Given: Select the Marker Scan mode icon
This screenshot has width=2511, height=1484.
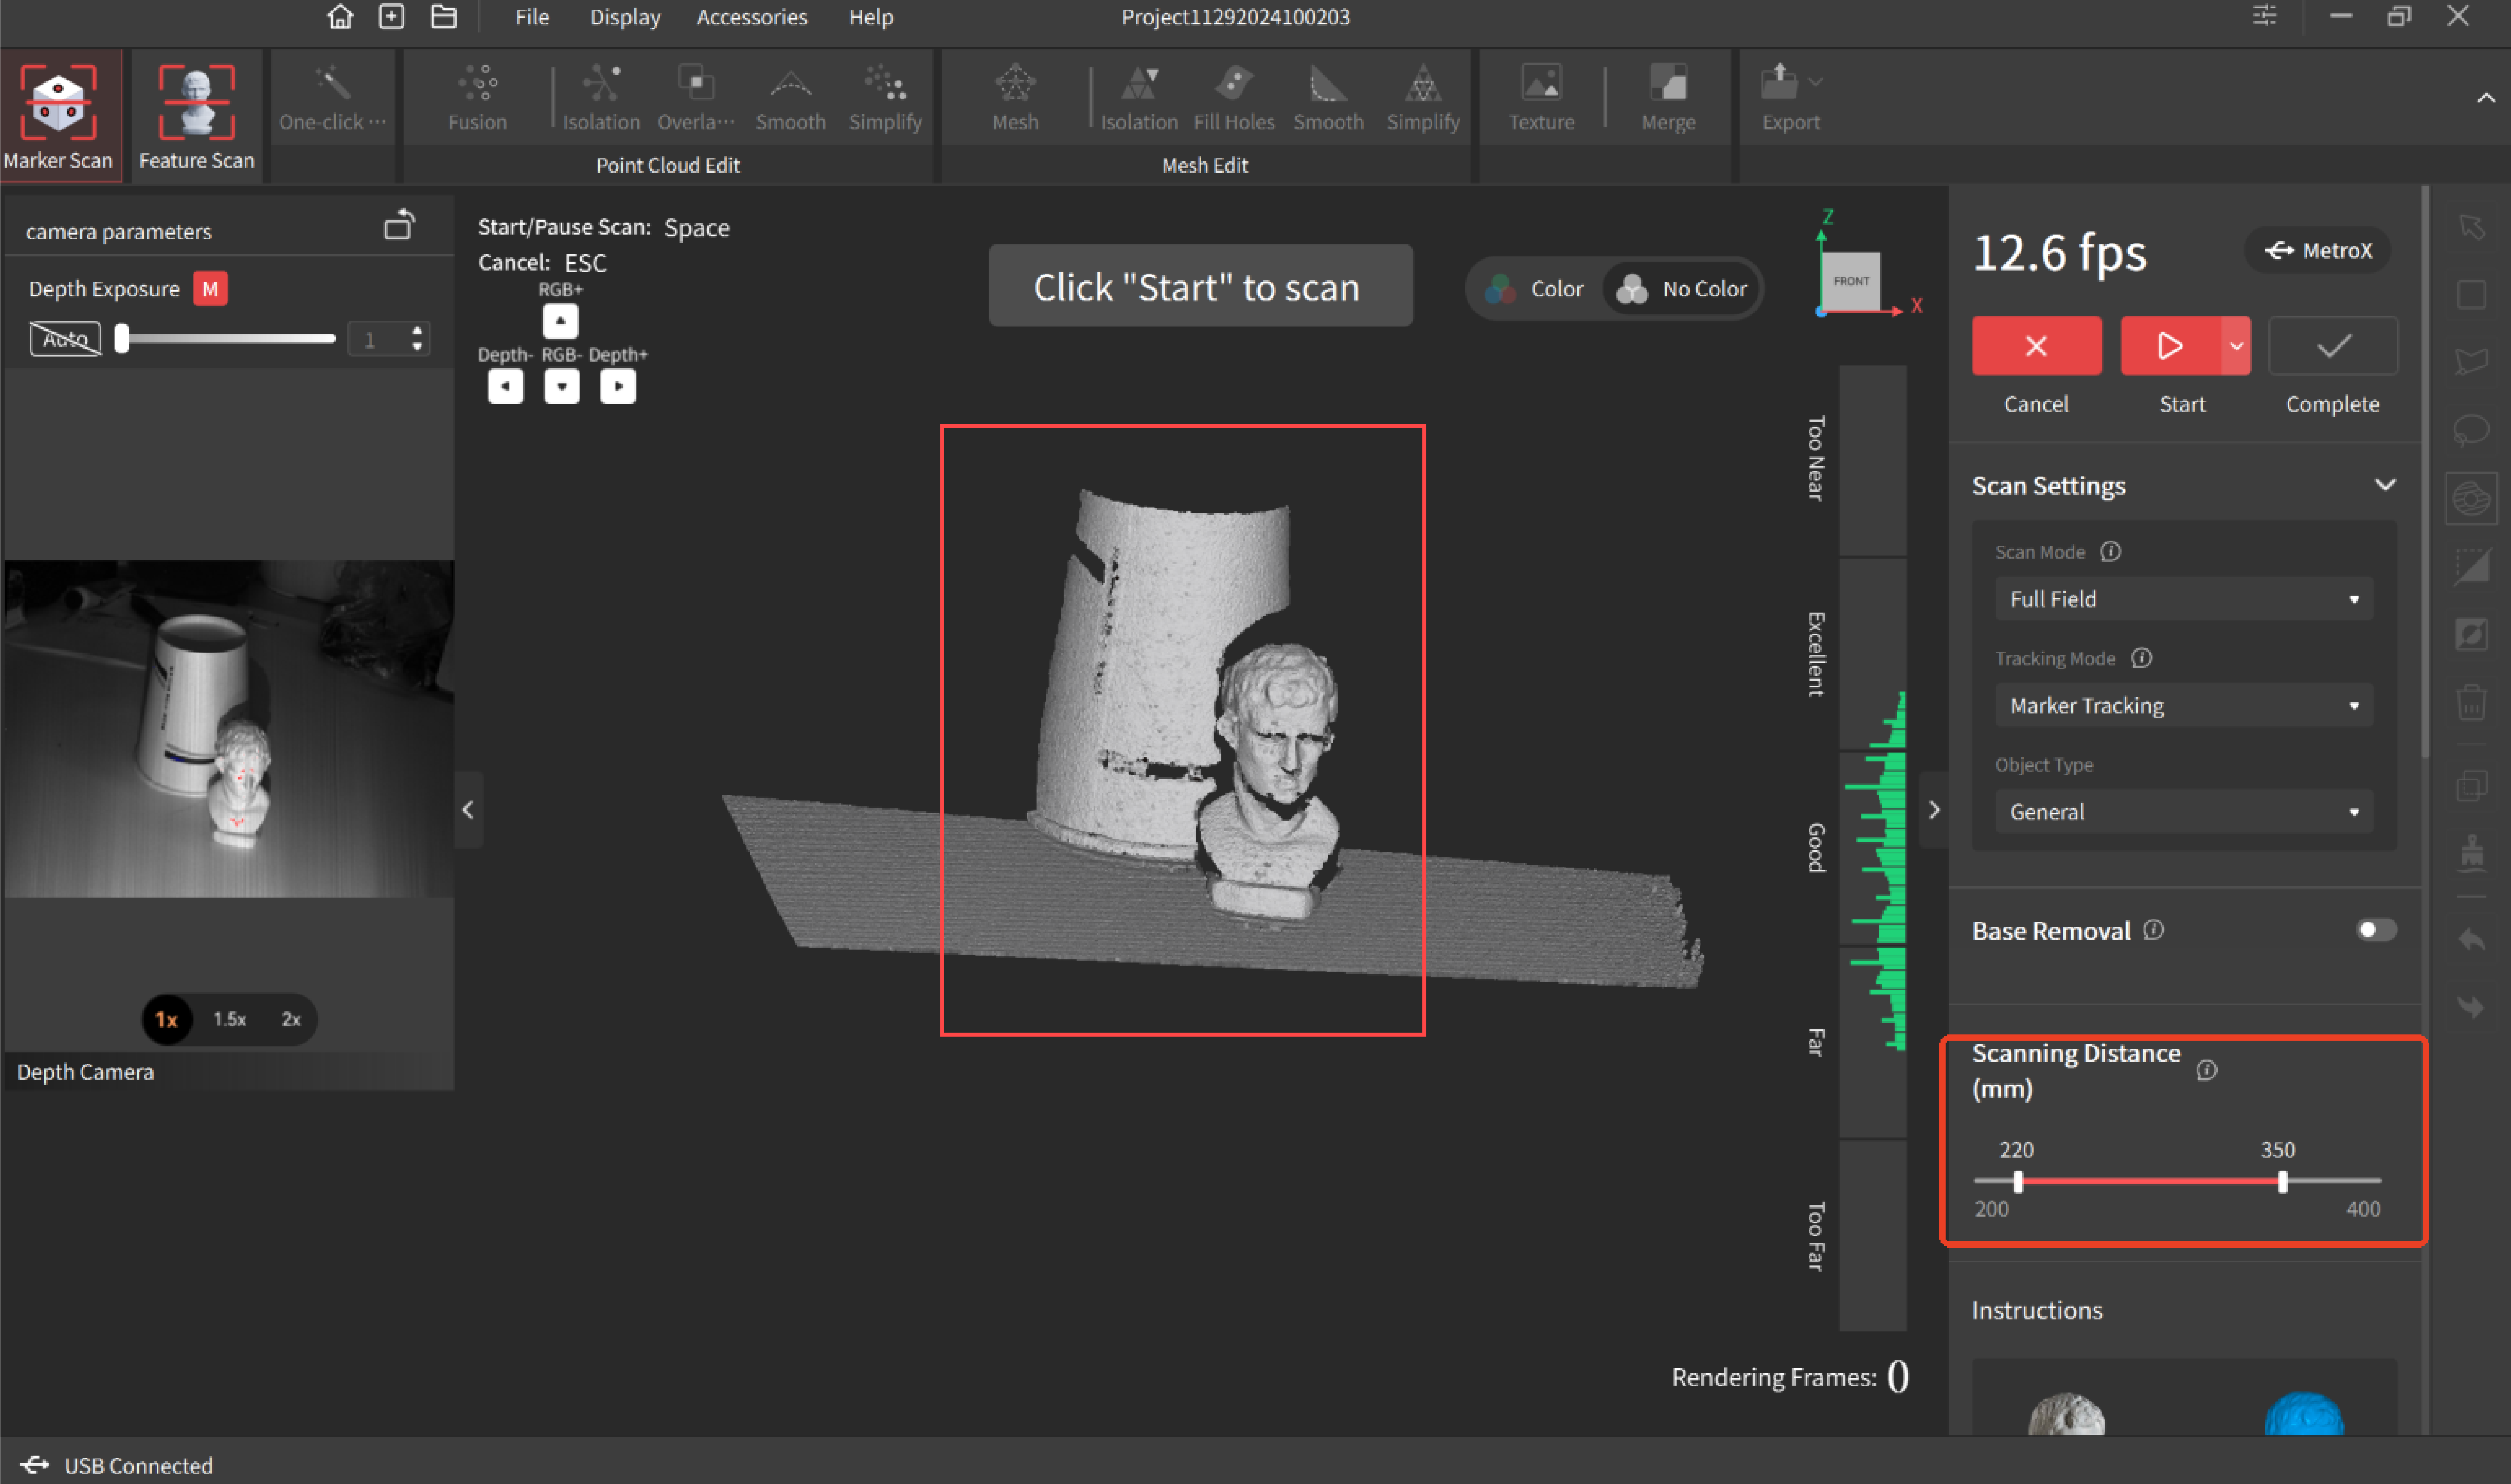Looking at the screenshot, I should click(x=59, y=102).
